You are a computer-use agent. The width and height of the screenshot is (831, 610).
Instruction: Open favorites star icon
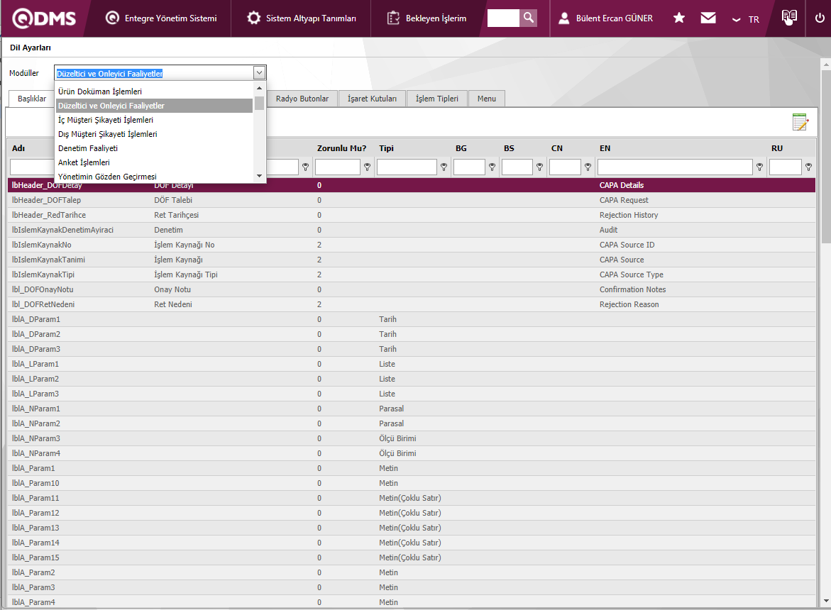(x=679, y=18)
